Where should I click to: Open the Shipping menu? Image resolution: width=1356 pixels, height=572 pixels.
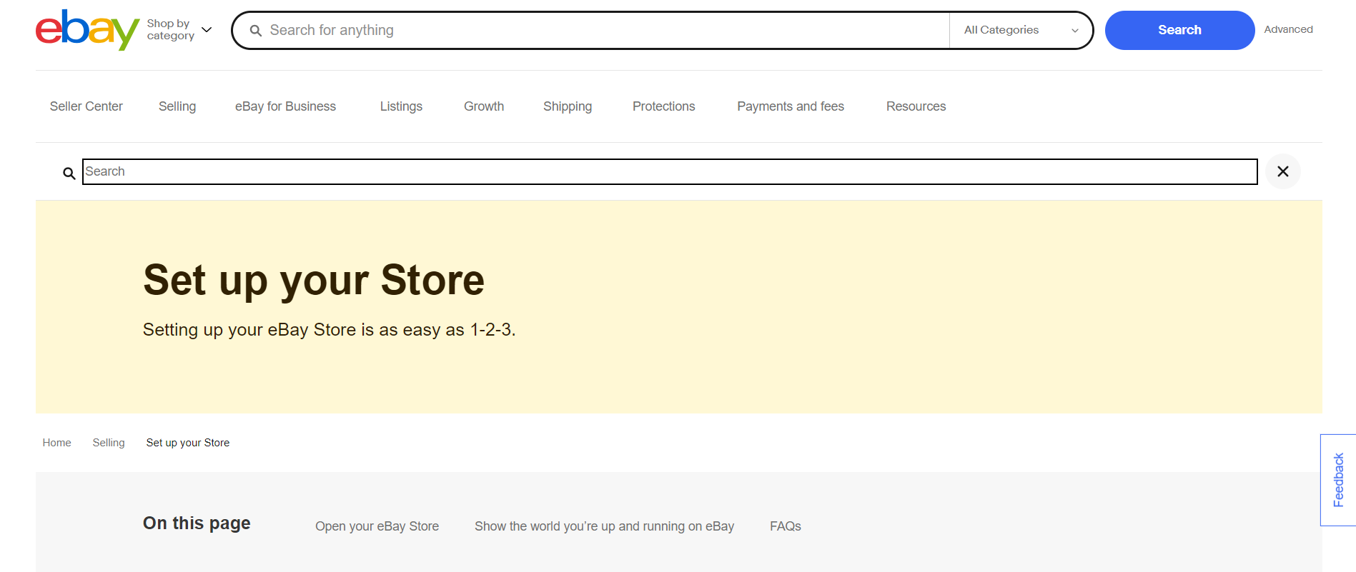568,106
